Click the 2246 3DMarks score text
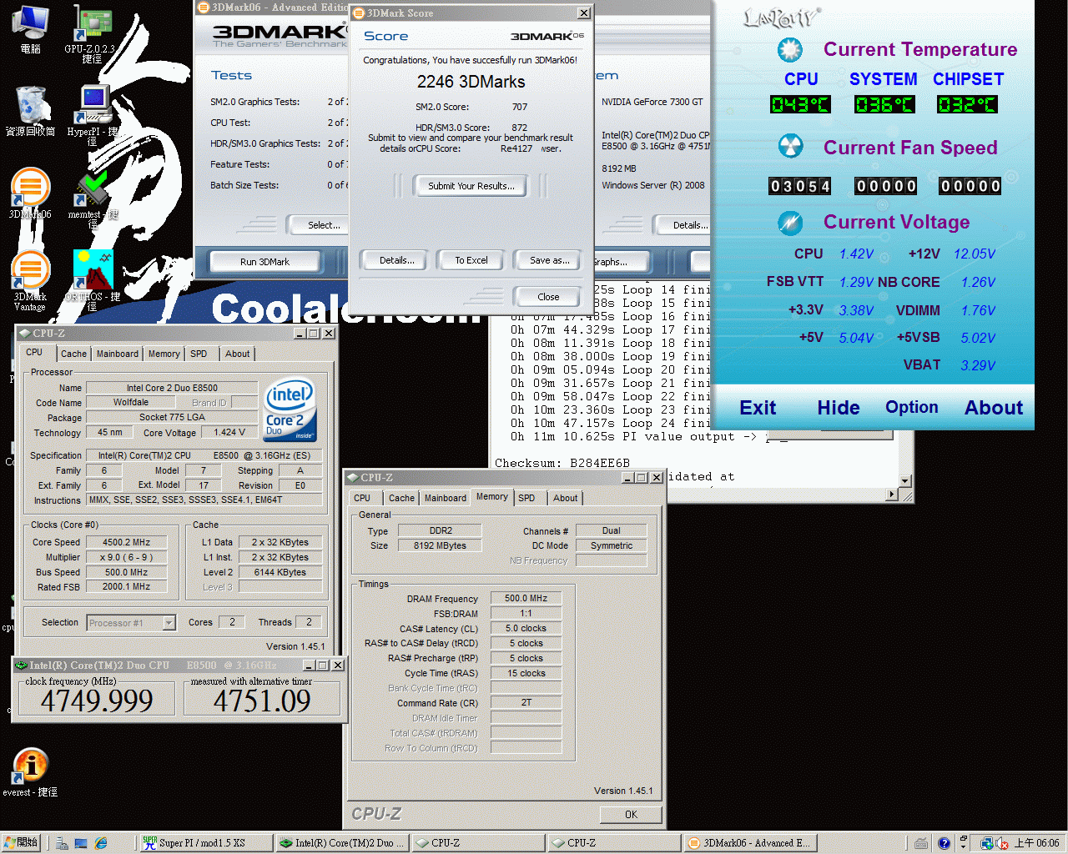Screen dimensions: 1068x854 pos(471,82)
